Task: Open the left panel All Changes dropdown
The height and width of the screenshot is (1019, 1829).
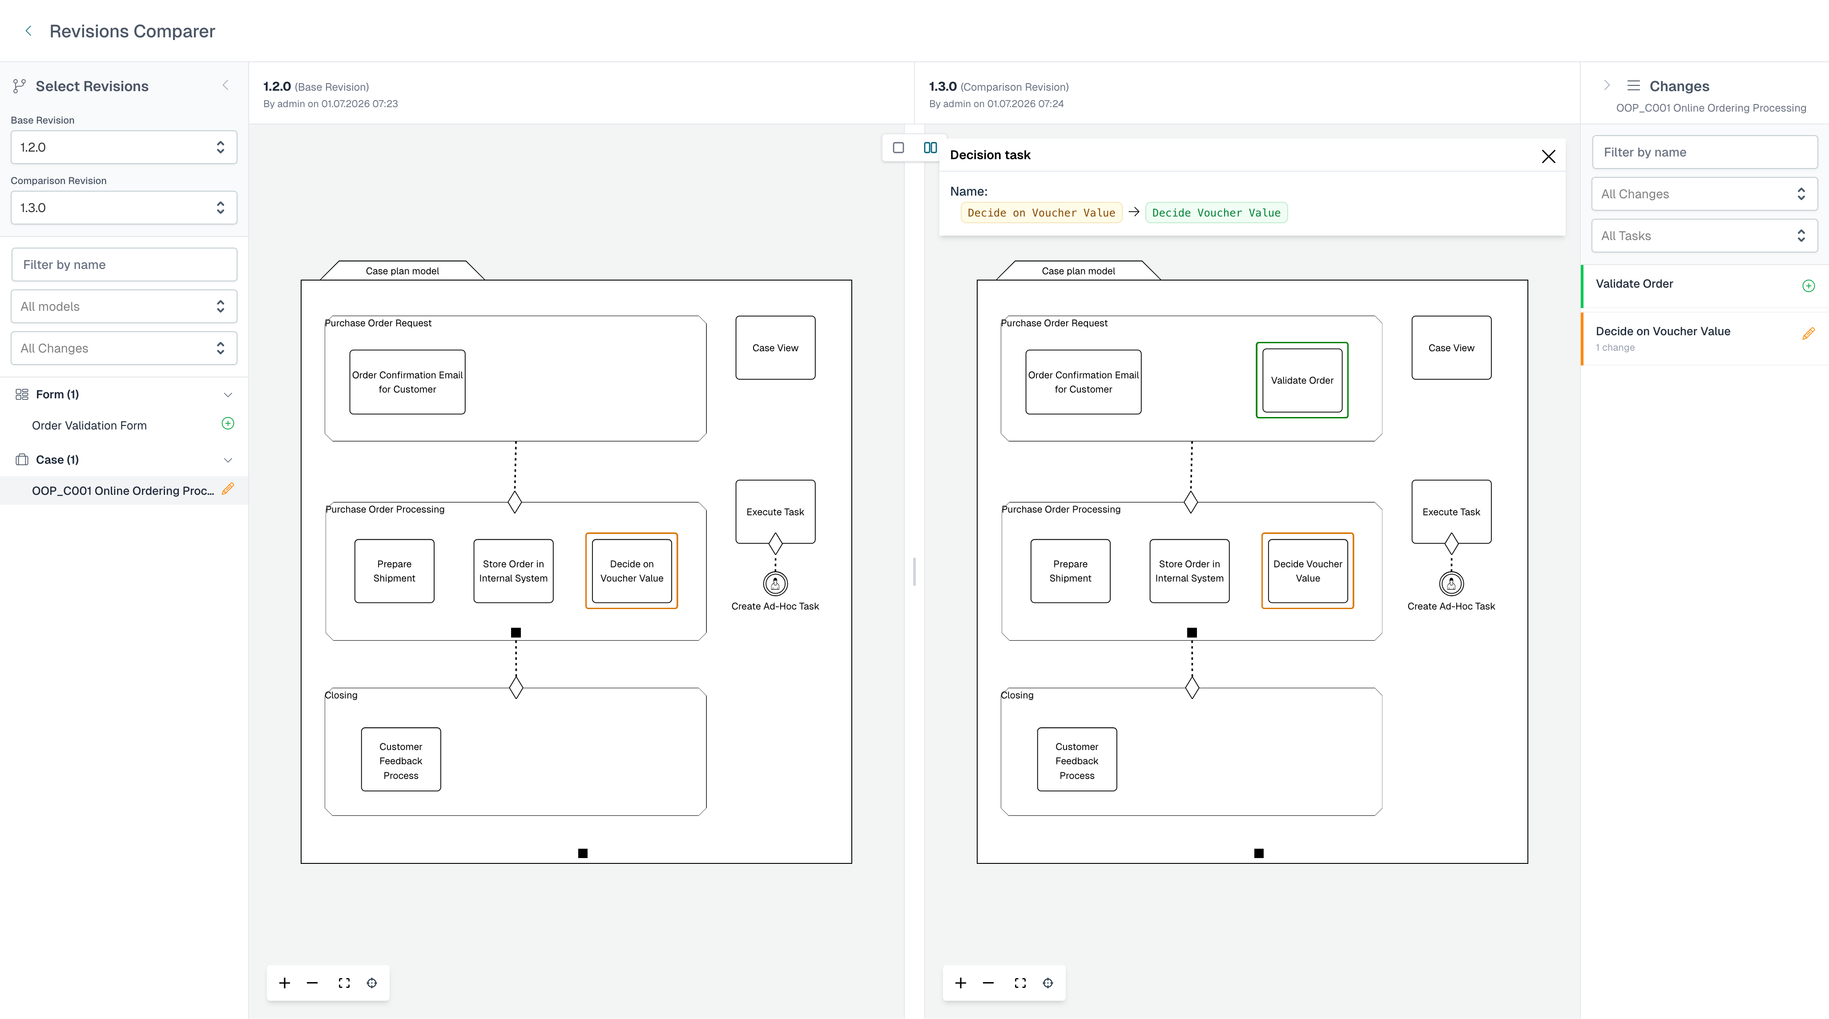Action: click(x=124, y=349)
